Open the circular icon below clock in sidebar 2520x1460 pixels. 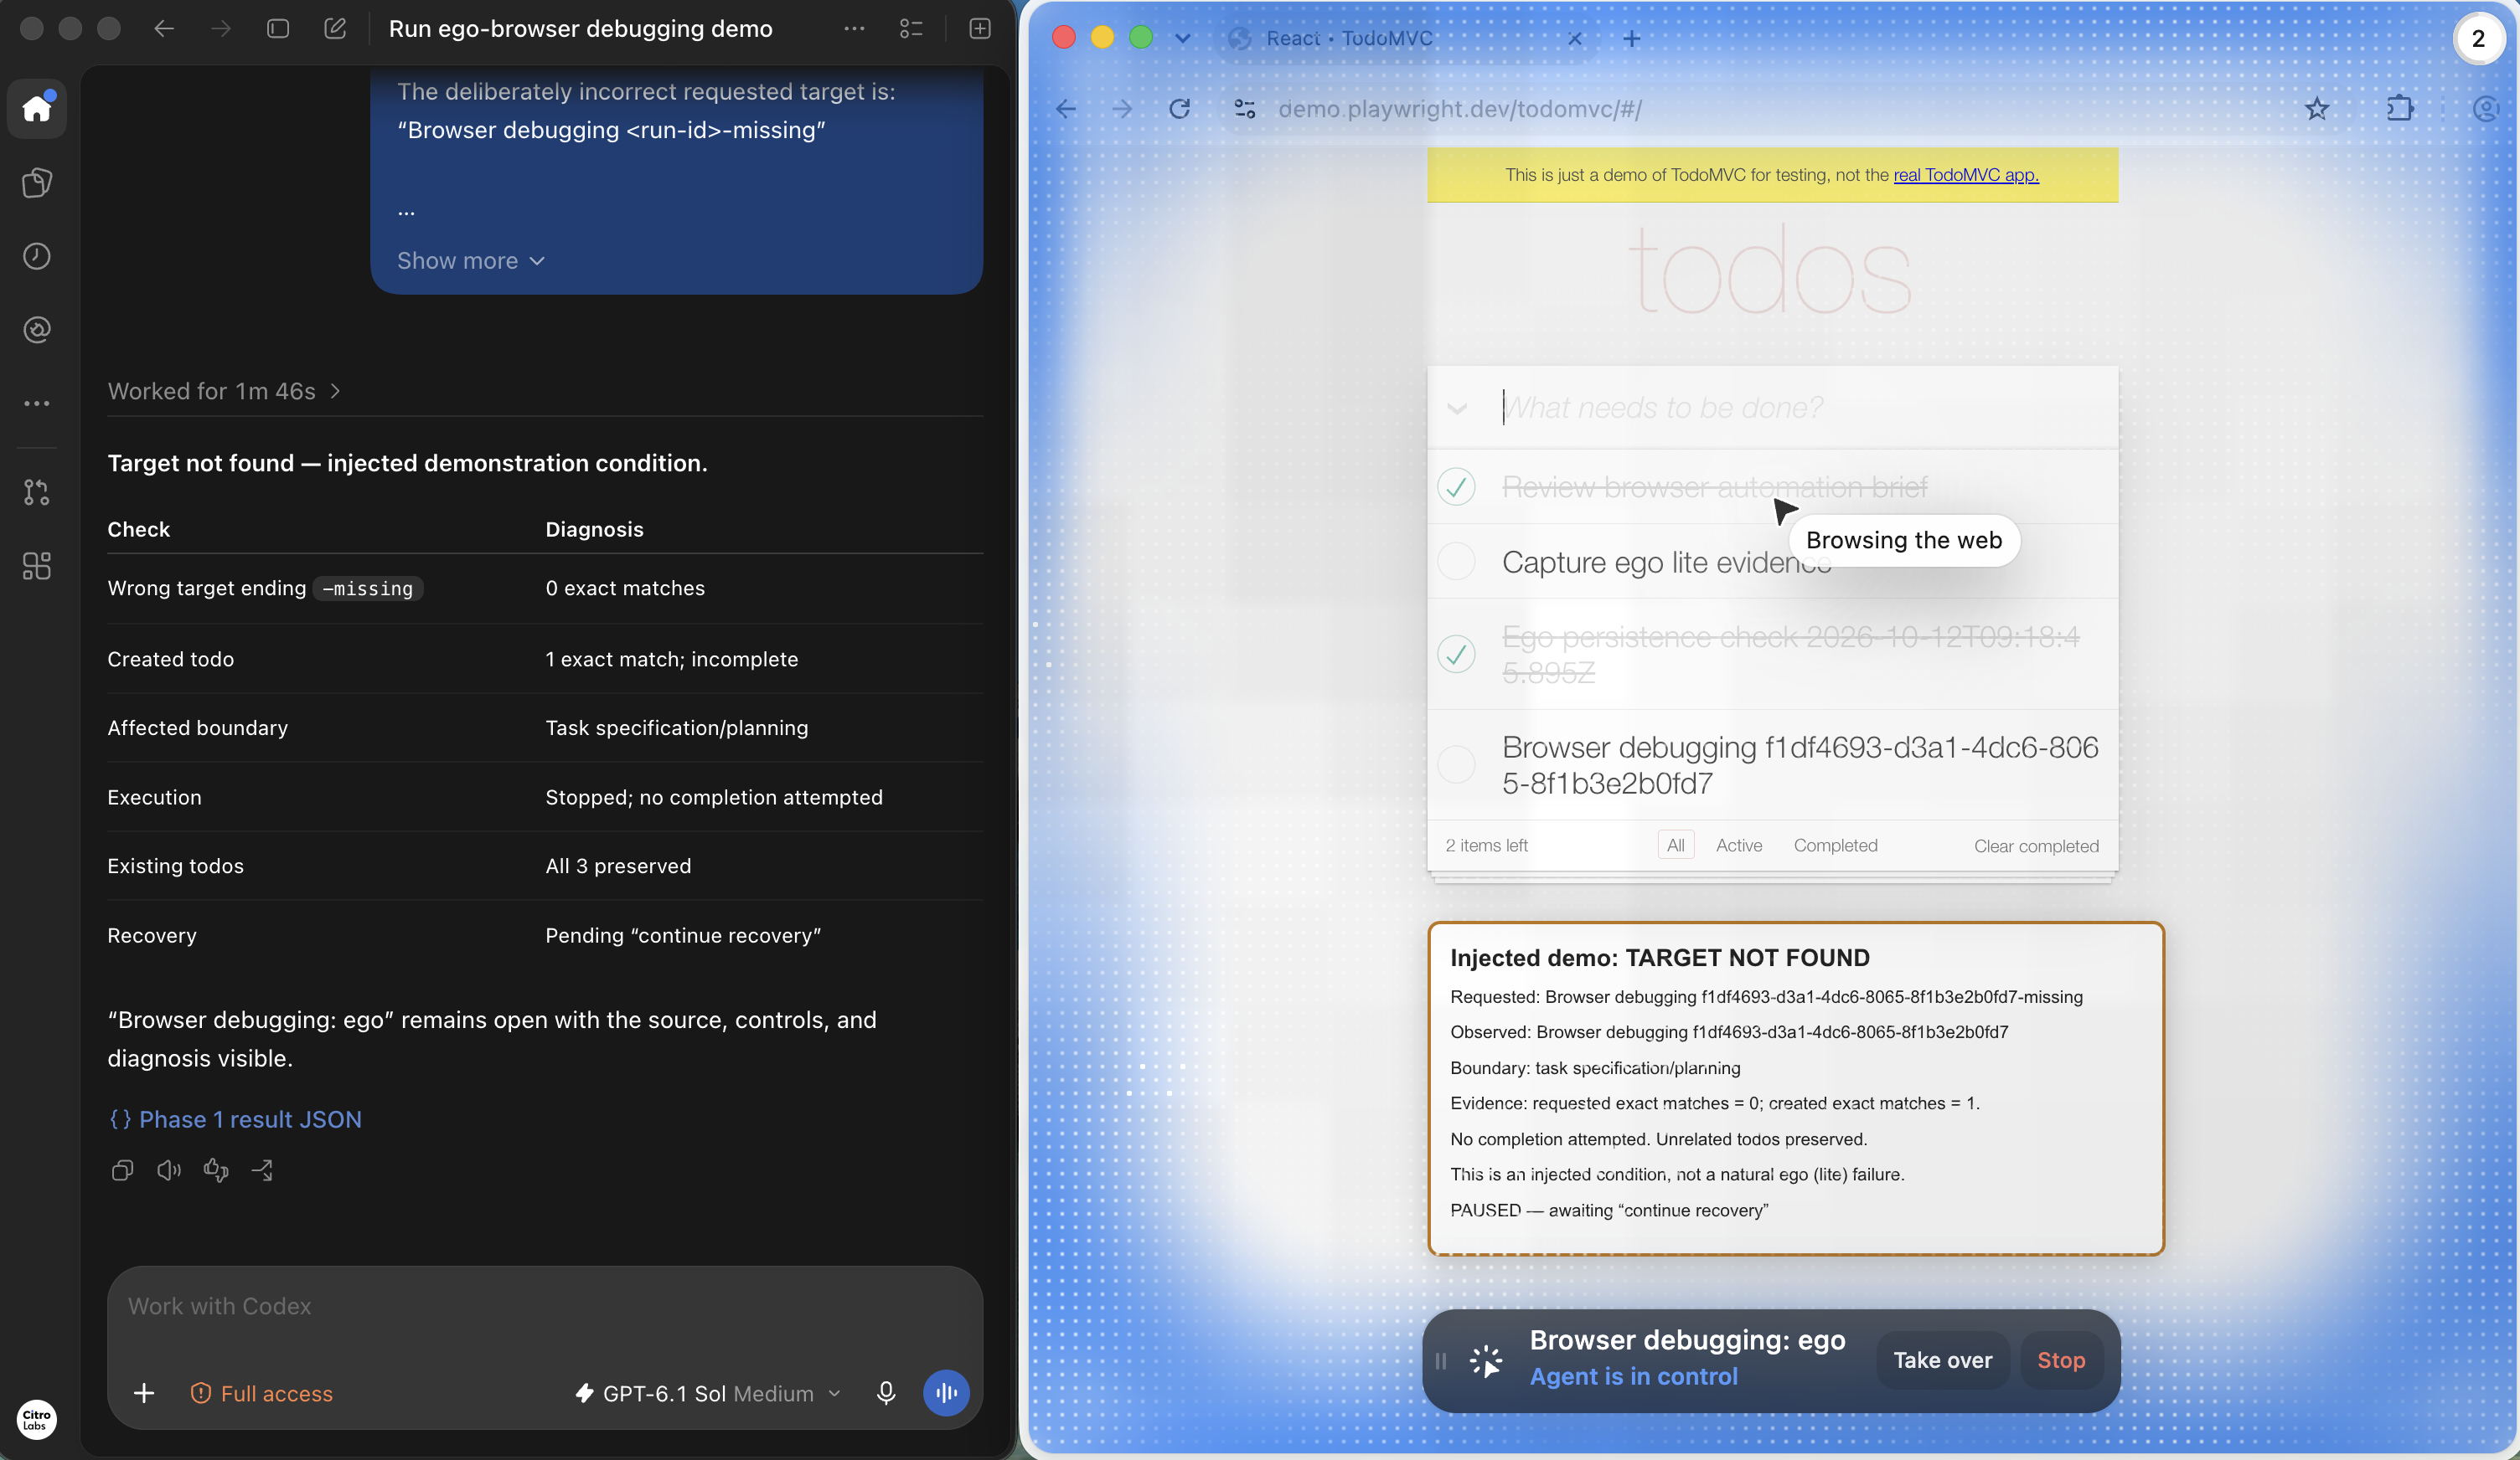(x=37, y=330)
